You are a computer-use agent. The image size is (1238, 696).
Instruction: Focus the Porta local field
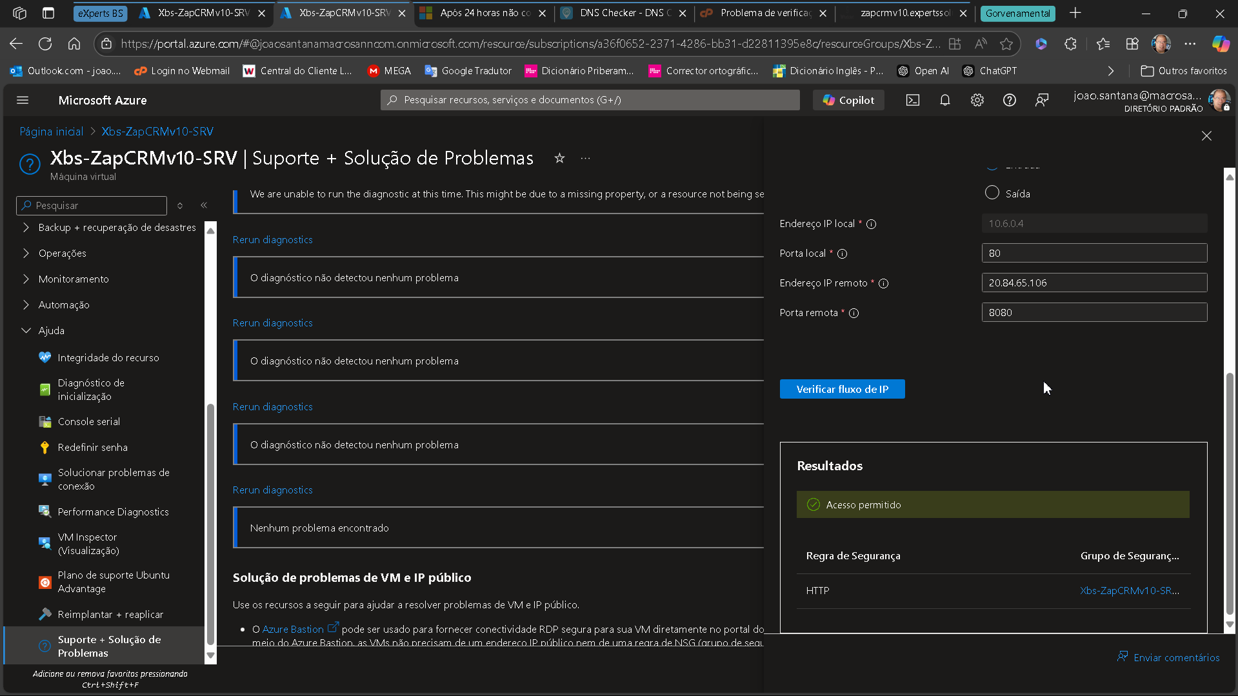[1094, 253]
